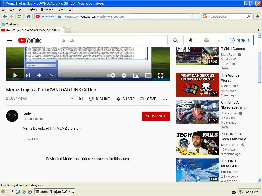Click the padlock site security icon
This screenshot has height=196, width=262.
(59, 16)
